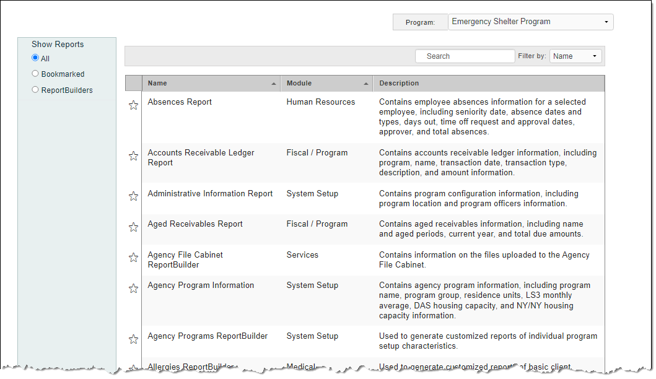This screenshot has height=379, width=656.
Task: Sort by the Module column header
Action: (x=326, y=83)
